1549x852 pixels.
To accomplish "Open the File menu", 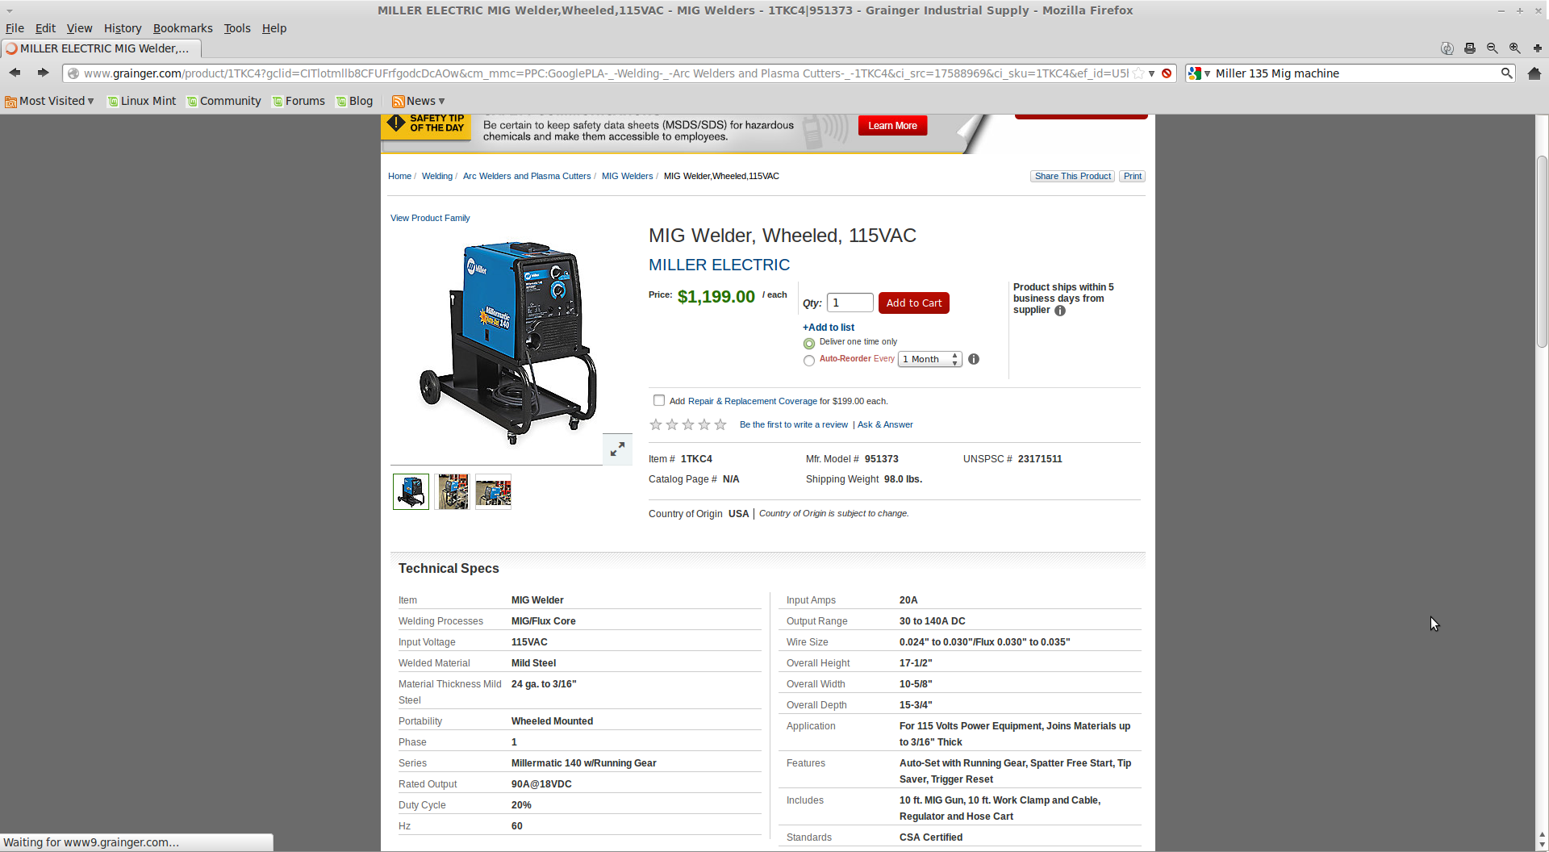I will [15, 28].
